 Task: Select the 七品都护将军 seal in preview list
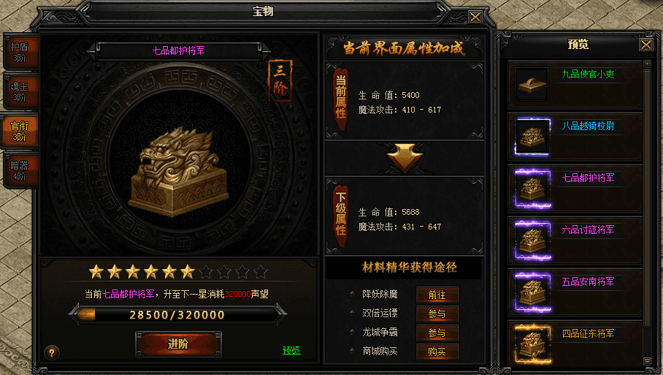(x=533, y=189)
